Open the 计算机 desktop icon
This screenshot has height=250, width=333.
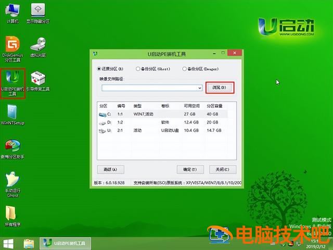pyautogui.click(x=12, y=11)
